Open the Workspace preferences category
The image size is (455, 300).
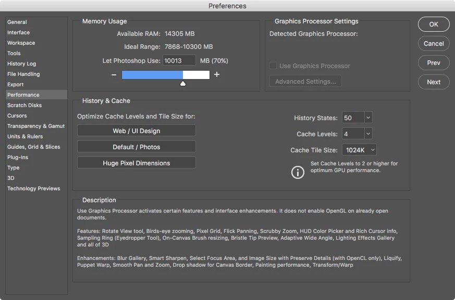click(x=36, y=43)
